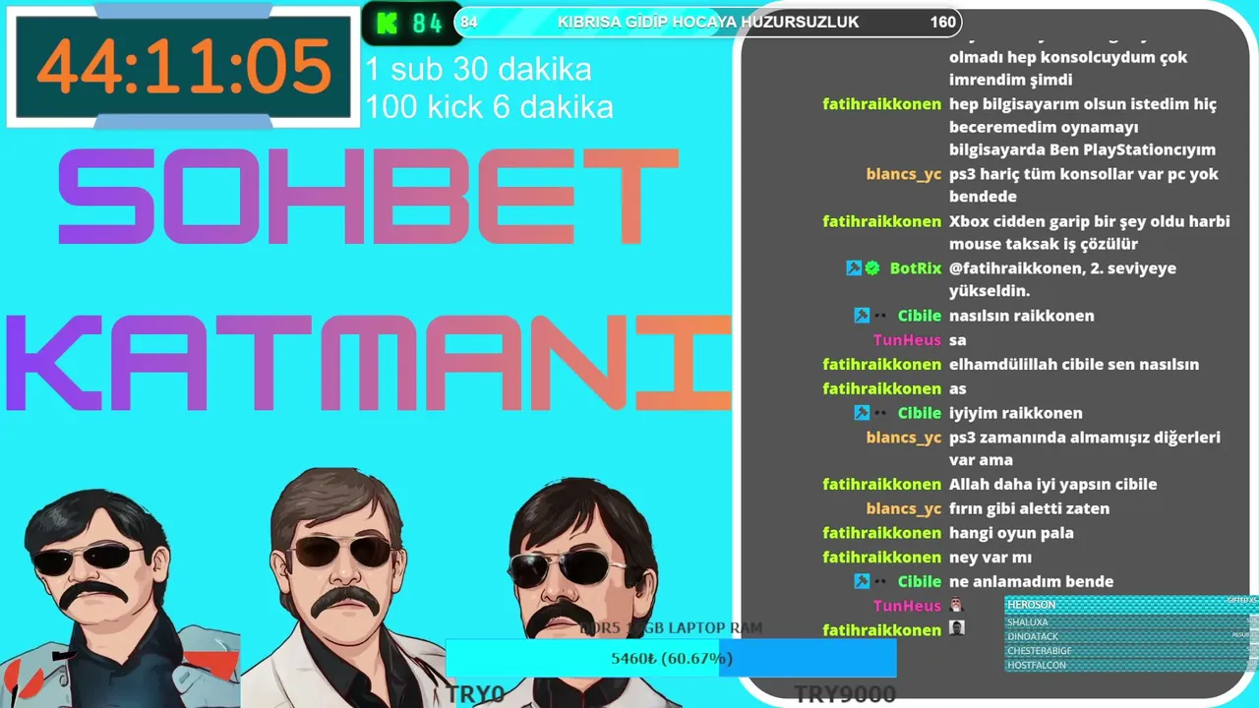Image resolution: width=1259 pixels, height=708 pixels.
Task: Click the message 'hep bilgisayarım olsun istedim'
Action: (1083, 127)
